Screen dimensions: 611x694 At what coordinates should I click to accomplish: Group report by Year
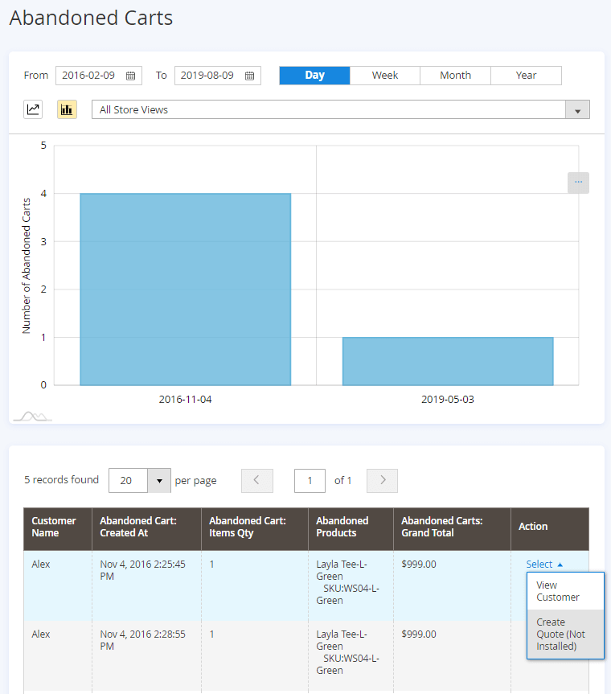click(526, 76)
